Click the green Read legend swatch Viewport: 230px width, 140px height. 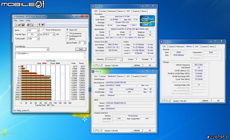pyautogui.click(x=58, y=63)
